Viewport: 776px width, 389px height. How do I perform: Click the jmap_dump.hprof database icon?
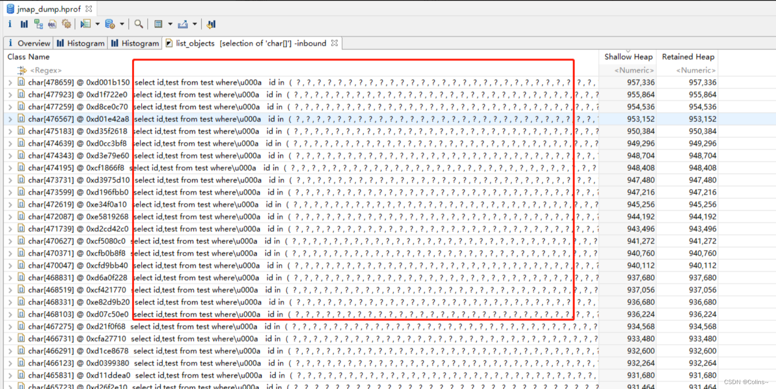(10, 8)
